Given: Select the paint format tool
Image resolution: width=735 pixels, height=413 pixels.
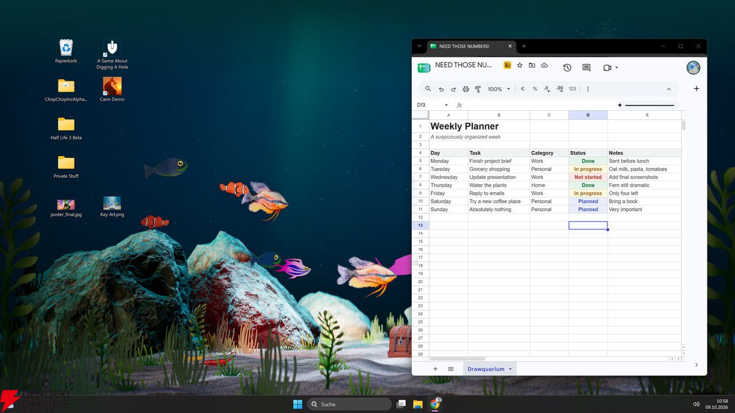Looking at the screenshot, I should pyautogui.click(x=478, y=89).
